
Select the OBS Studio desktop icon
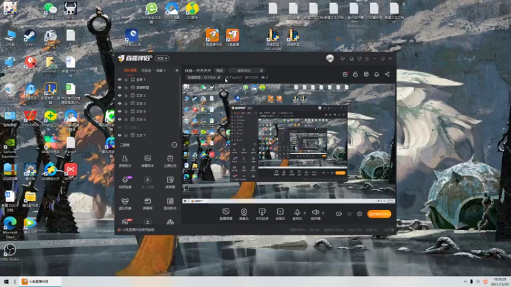pos(10,253)
